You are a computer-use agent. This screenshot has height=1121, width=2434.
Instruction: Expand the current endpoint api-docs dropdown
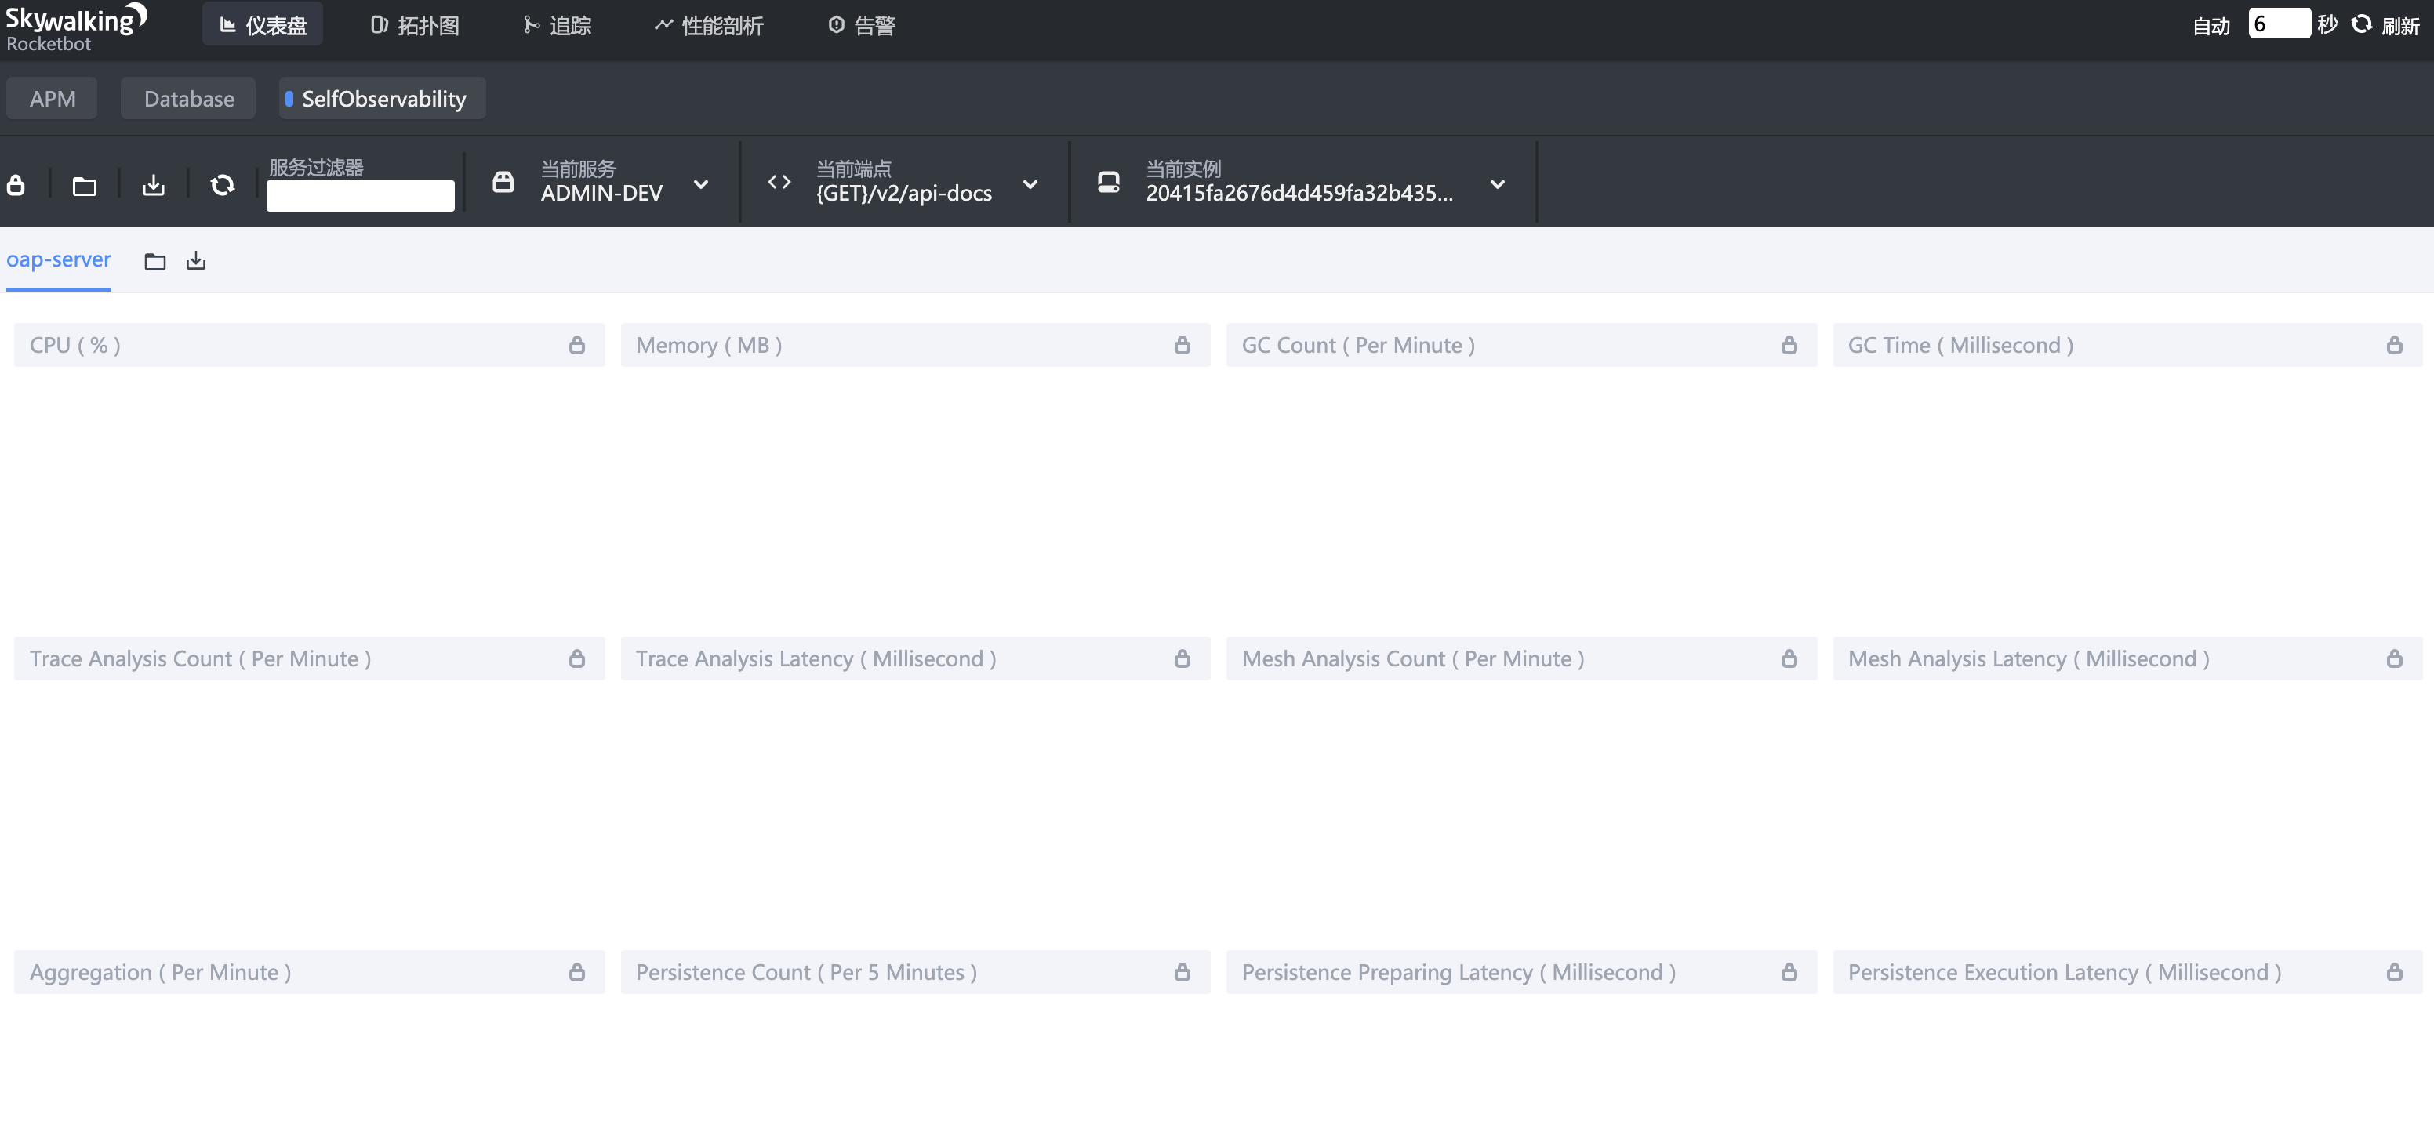[x=1030, y=185]
